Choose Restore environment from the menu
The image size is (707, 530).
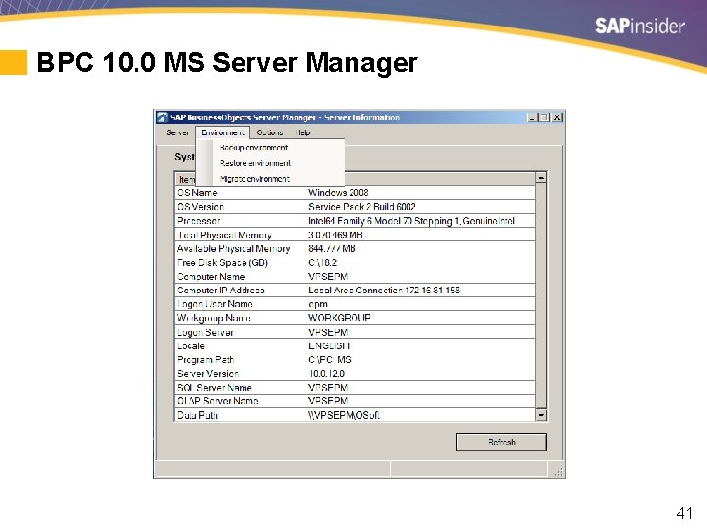(254, 163)
